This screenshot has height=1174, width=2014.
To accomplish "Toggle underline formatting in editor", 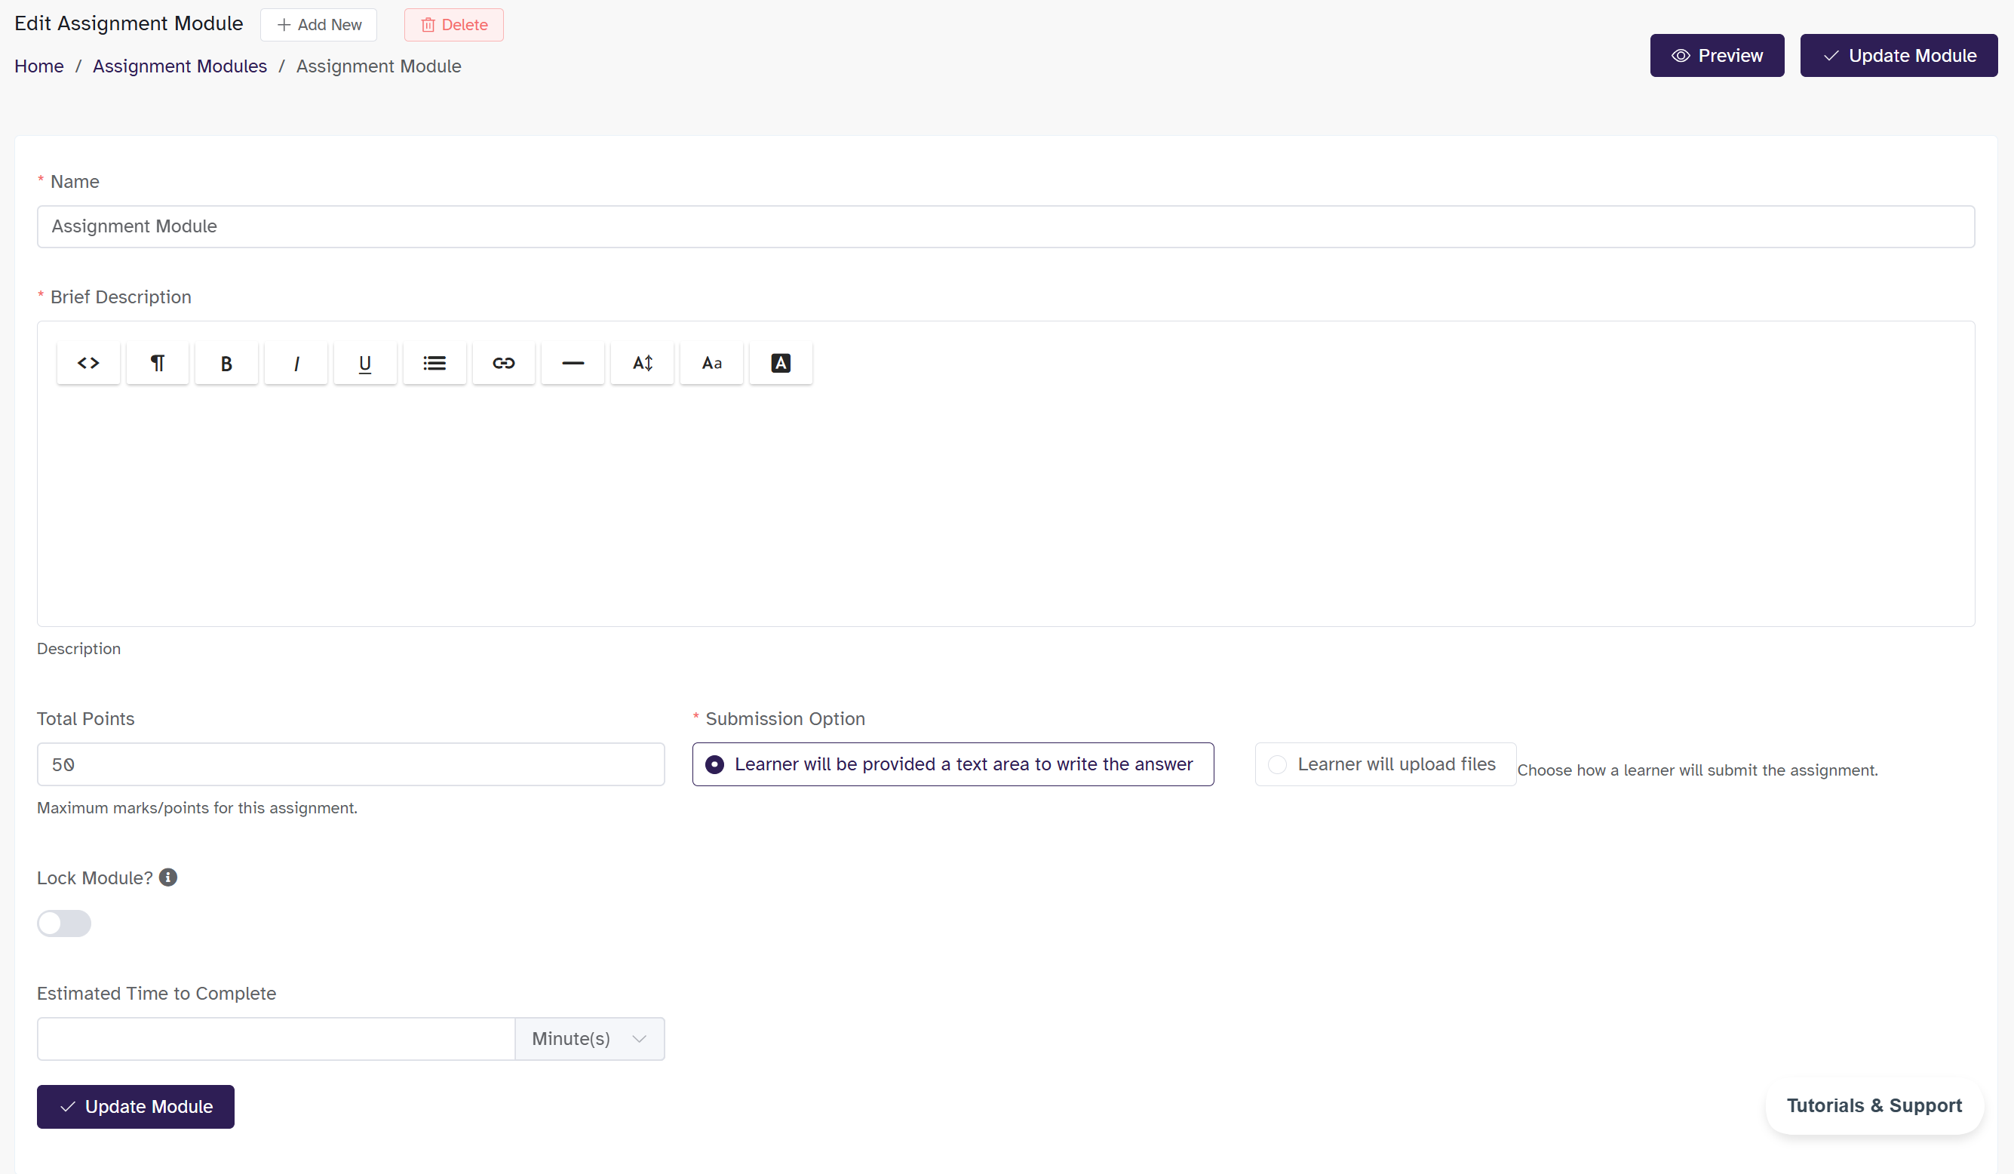I will coord(365,364).
